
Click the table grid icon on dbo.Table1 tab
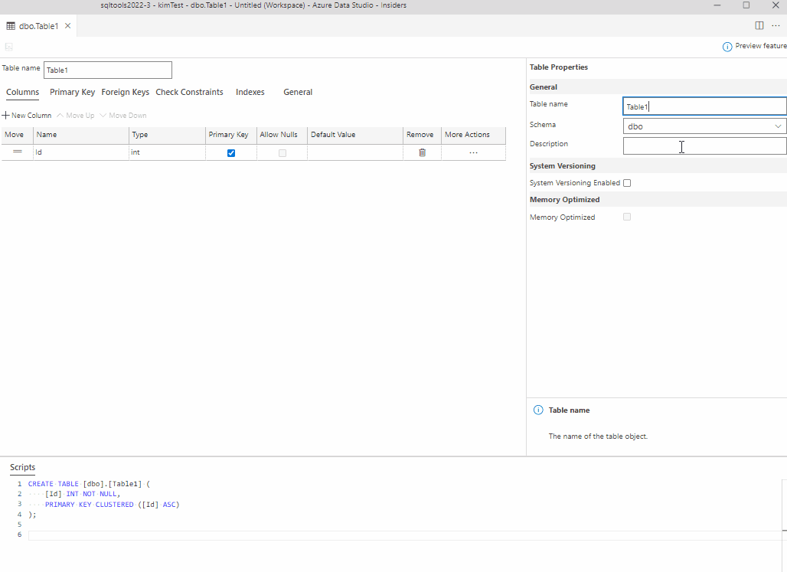coord(10,25)
